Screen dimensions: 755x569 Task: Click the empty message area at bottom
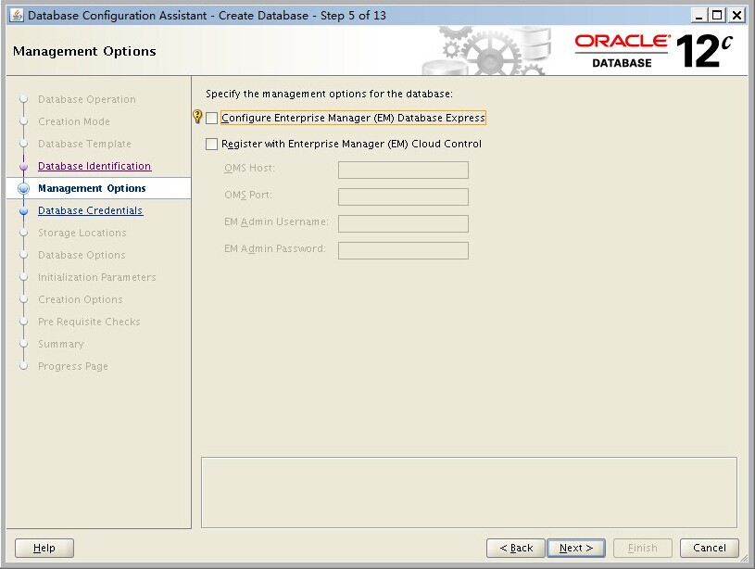tap(469, 492)
